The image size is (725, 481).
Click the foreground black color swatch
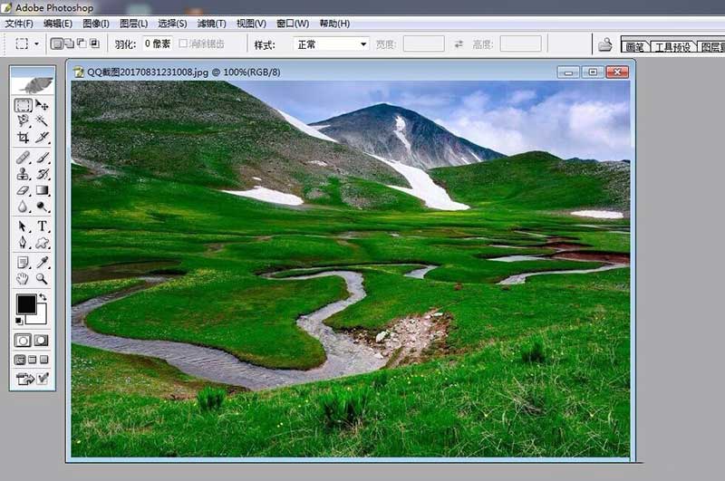25,304
